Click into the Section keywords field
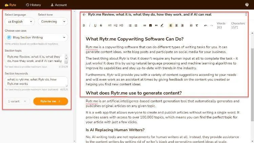Image resolution: width=254 pixels, height=143 pixels. click(x=36, y=82)
